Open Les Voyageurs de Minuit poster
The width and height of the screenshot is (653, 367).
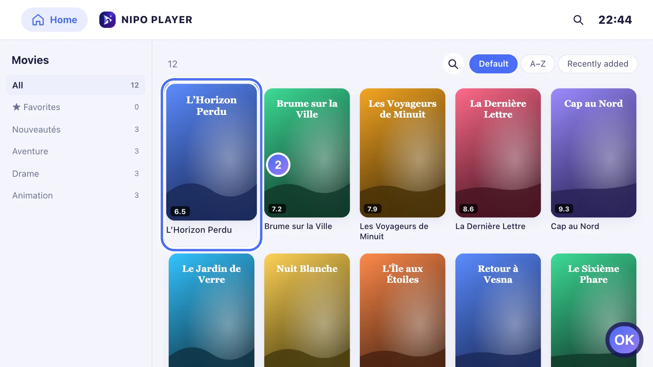(x=402, y=153)
